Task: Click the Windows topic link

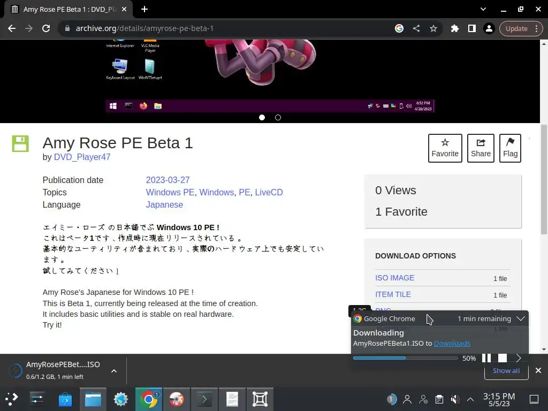Action: (217, 192)
